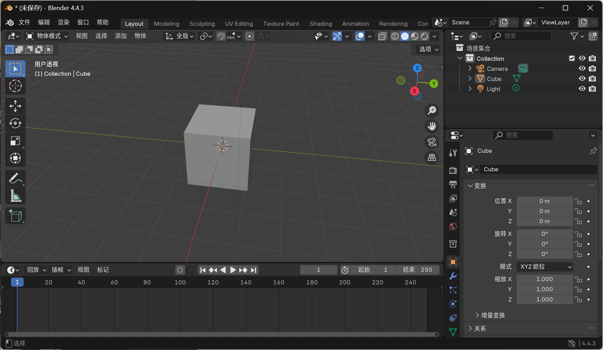This screenshot has height=350, width=603.
Task: Open the transform orientation global dropdown
Action: 179,36
